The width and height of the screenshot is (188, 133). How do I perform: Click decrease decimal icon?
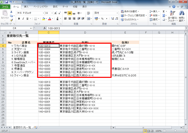click(x=117, y=19)
